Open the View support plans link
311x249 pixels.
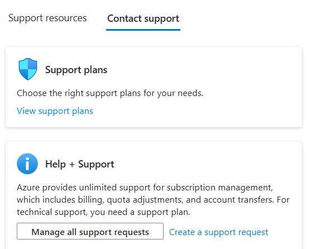click(x=55, y=111)
